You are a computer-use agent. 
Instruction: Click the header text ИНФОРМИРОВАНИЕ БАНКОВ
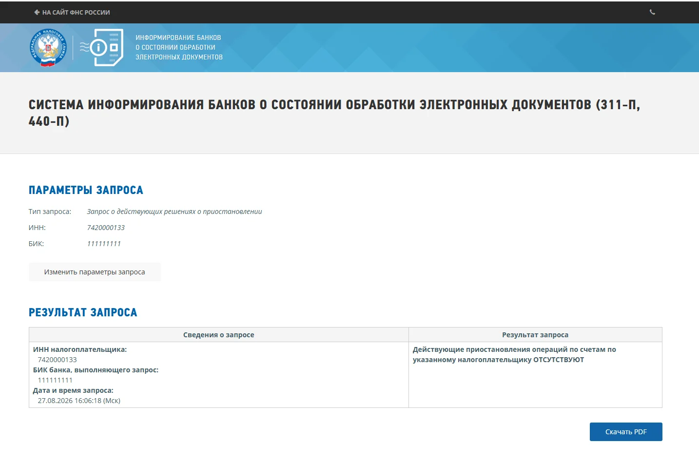click(178, 38)
